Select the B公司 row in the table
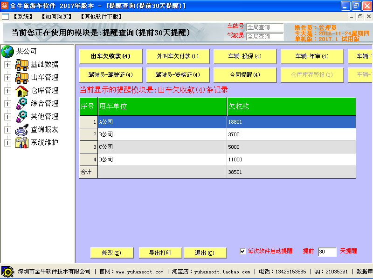Screen dimensions: 373x279 (162, 134)
